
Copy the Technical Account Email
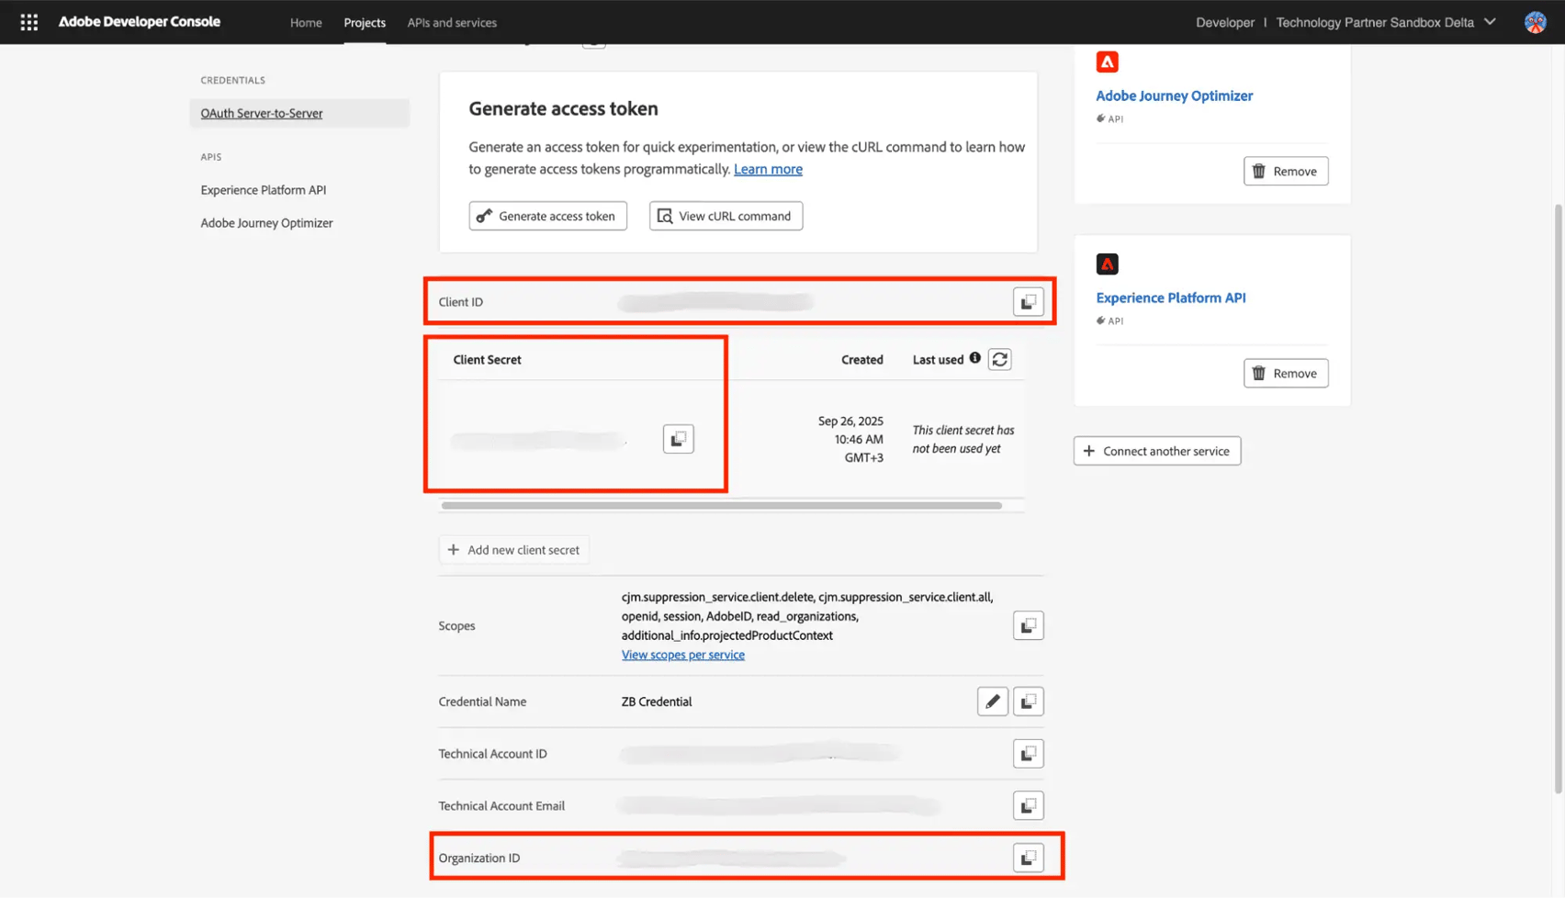click(x=1028, y=806)
